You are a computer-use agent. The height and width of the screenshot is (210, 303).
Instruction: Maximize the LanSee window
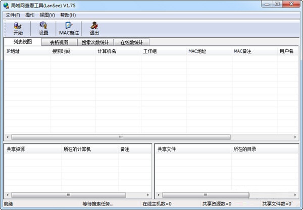pyautogui.click(x=277, y=4)
